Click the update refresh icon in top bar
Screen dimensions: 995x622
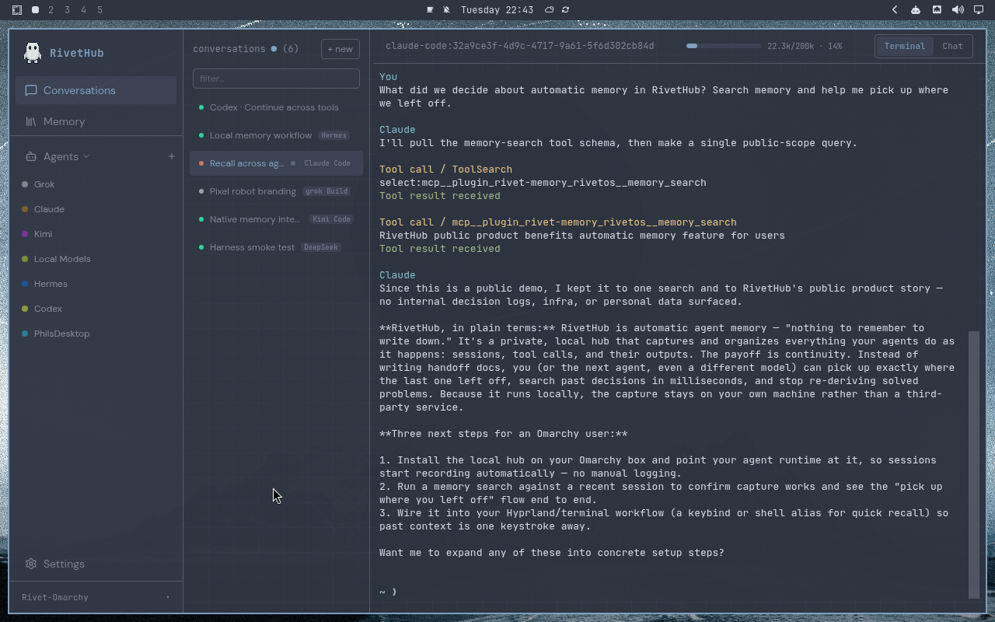565,10
